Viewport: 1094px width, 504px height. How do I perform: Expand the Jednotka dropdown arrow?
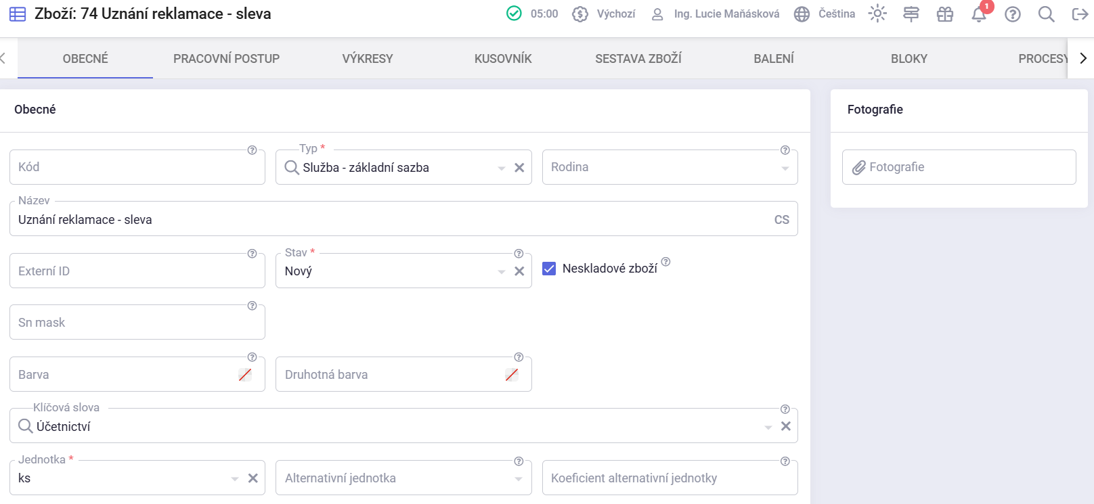click(235, 479)
